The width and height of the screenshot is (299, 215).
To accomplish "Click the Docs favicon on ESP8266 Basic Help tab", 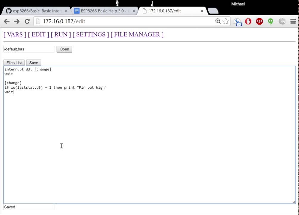I will pyautogui.click(x=77, y=11).
